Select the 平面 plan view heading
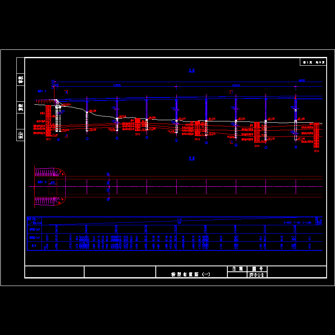Screen dimensions: 335x335 coord(192,158)
